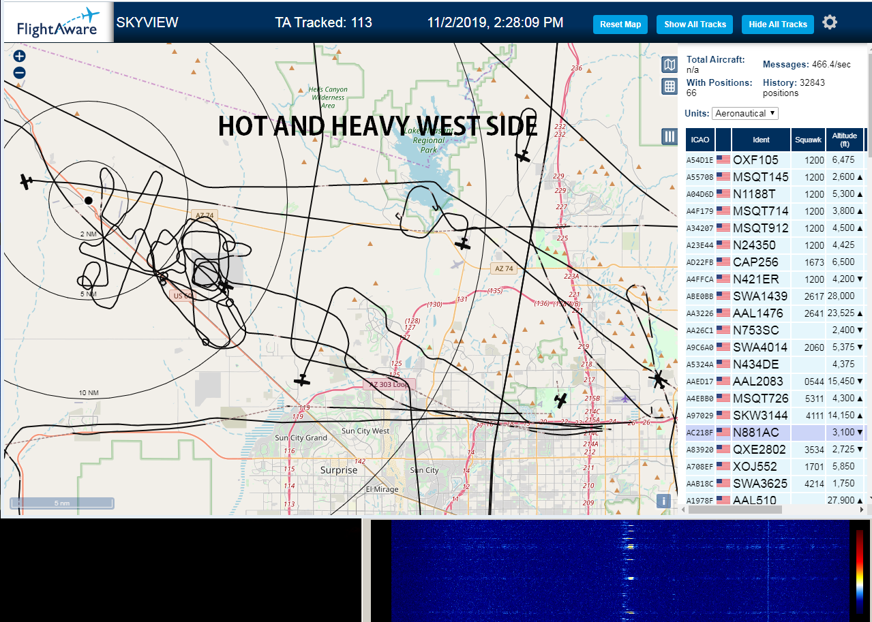The image size is (872, 622).
Task: Select the CAP256 aircraft row
Action: (x=775, y=262)
